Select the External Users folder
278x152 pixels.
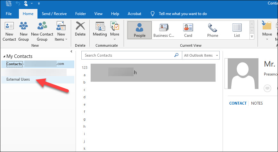[x=38, y=79]
